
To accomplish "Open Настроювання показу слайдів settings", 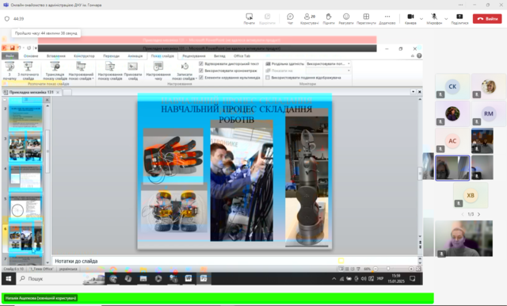I will point(110,71).
